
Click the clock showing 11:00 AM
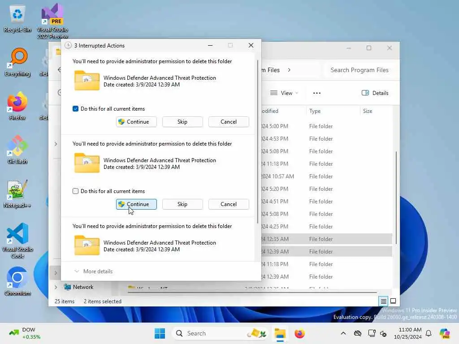tap(408, 333)
